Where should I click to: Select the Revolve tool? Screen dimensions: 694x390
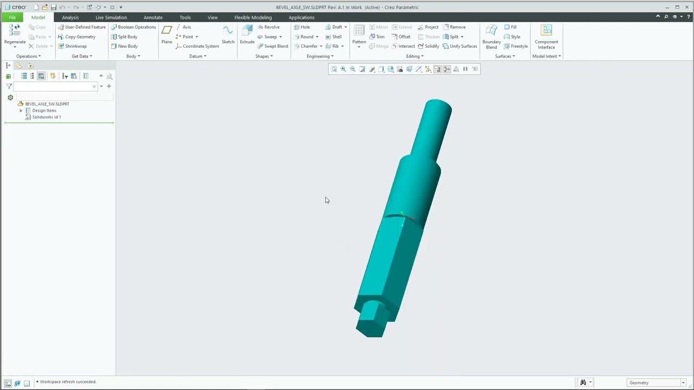268,27
